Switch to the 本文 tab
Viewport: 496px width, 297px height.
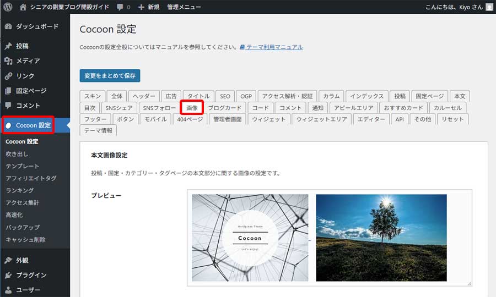(460, 96)
